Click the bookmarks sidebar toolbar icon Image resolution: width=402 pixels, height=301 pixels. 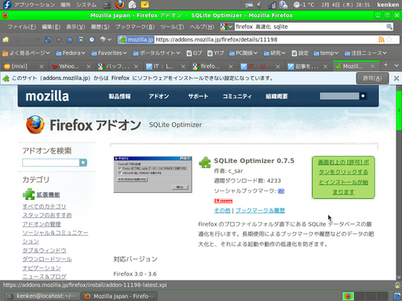coord(81,40)
